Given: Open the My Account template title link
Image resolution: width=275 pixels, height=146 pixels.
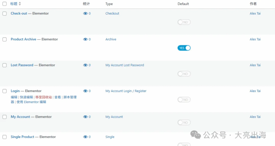Looking at the screenshot, I should pos(20,117).
